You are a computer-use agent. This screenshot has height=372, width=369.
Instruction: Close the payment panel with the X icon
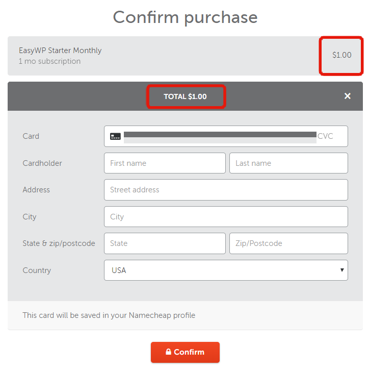pos(348,96)
